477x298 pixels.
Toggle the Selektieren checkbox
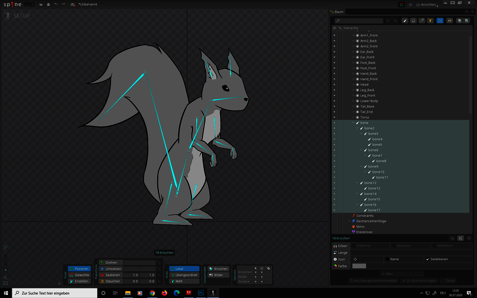pos(427,259)
